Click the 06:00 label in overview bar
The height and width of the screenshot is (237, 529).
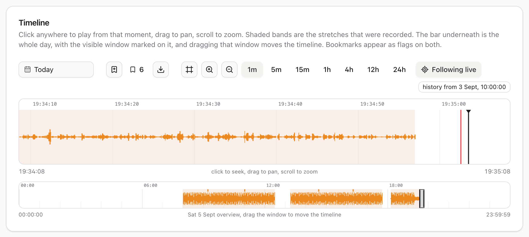click(x=151, y=185)
